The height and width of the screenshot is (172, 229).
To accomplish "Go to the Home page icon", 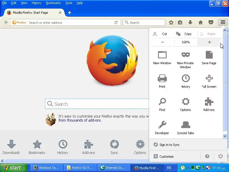I will pyautogui.click(x=201, y=22).
